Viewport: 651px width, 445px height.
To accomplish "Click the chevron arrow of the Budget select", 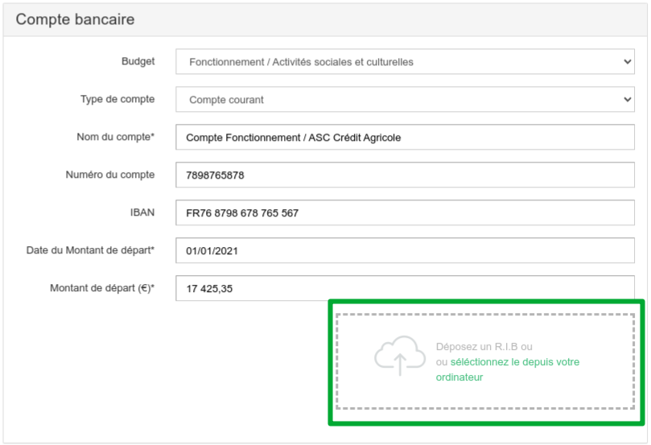I will (x=628, y=62).
